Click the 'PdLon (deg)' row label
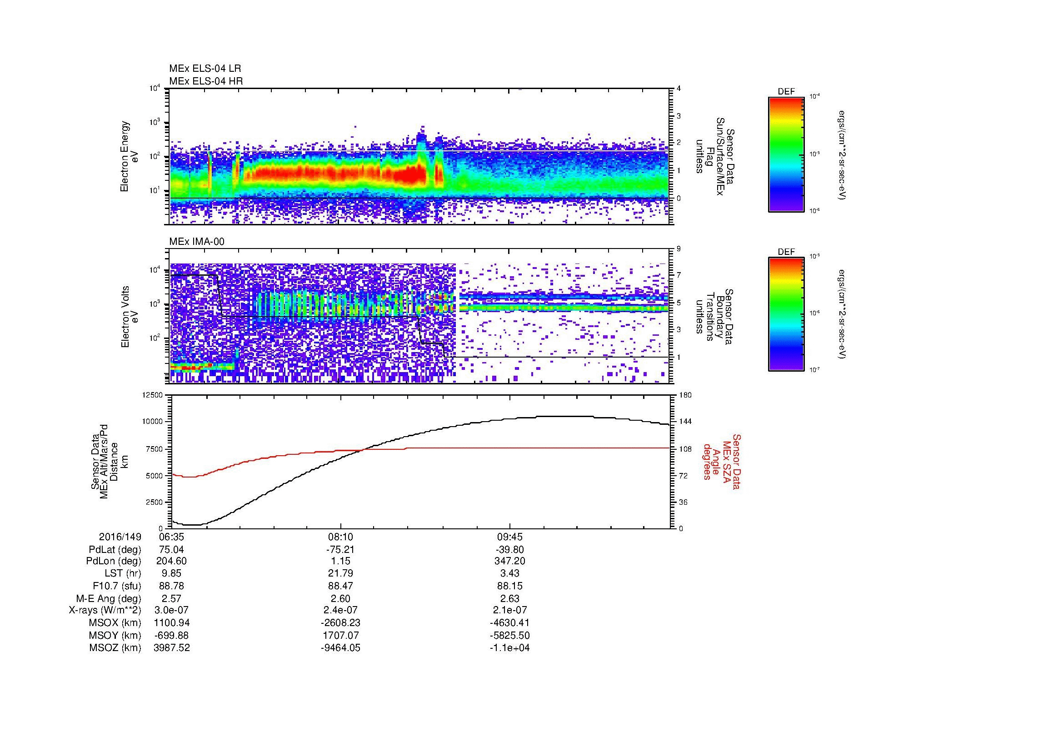Screen dimensions: 1063x751 [x=114, y=561]
